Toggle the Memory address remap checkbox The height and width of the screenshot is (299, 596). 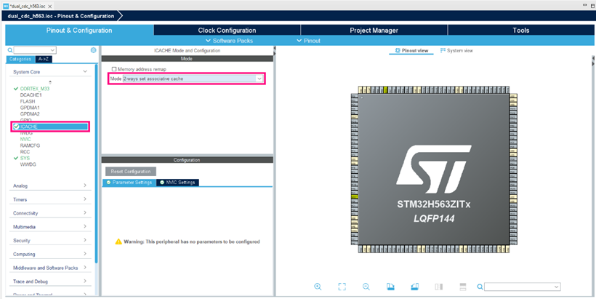pyautogui.click(x=114, y=69)
